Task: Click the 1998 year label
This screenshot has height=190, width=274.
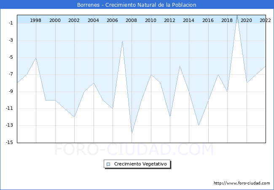Action: tap(36, 20)
